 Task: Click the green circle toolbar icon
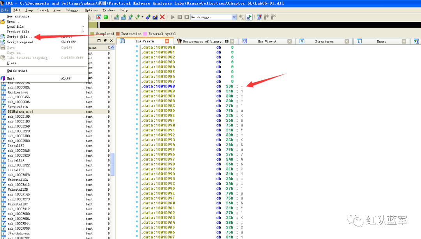106,17
